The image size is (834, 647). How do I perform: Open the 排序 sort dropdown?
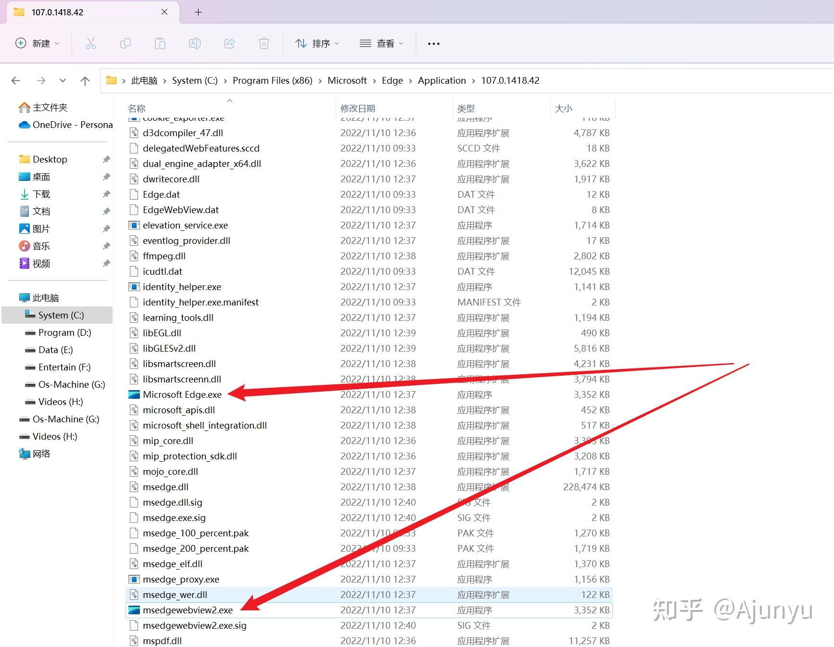pos(317,43)
